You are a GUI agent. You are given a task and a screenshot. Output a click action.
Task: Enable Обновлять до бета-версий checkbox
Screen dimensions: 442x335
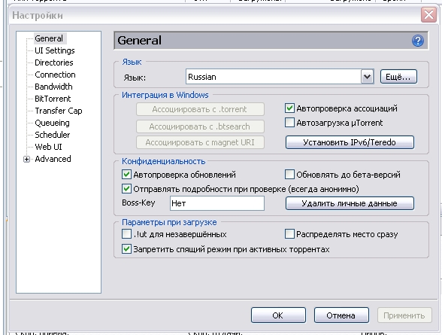click(x=289, y=175)
